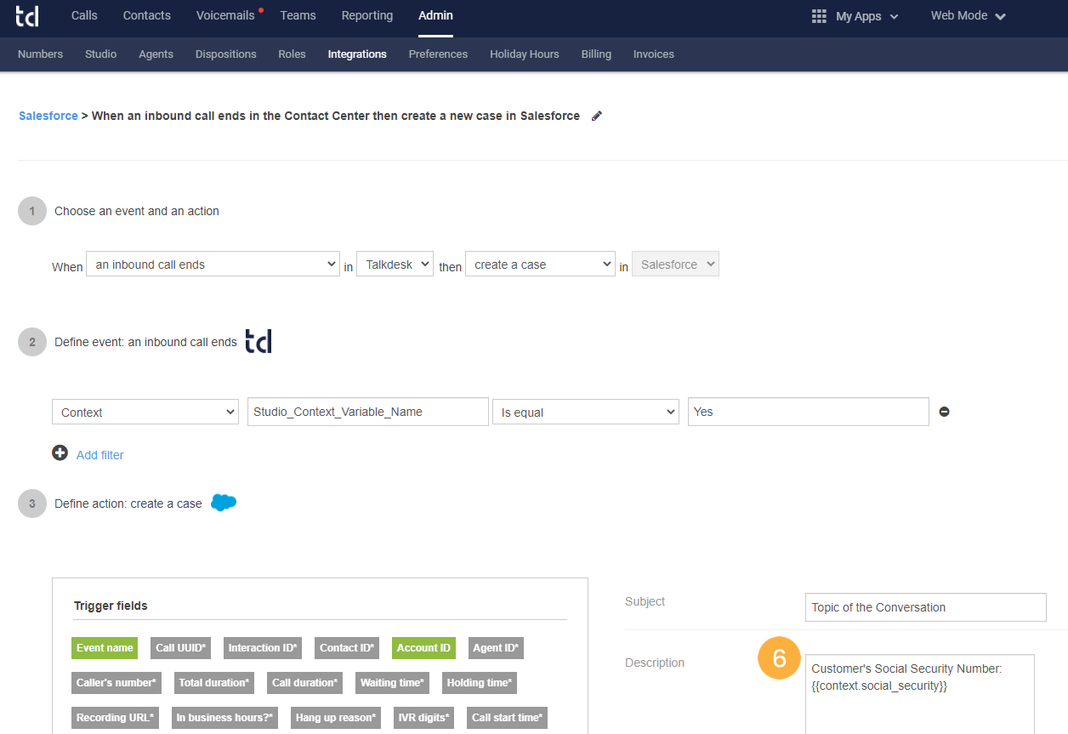
Task: Open the 'an inbound call ends' event dropdown
Action: [x=213, y=265]
